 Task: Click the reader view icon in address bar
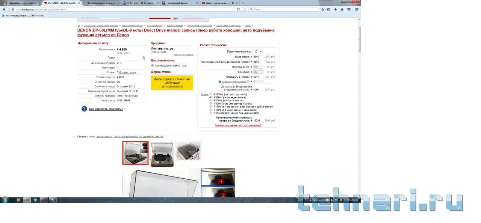[x=238, y=9]
